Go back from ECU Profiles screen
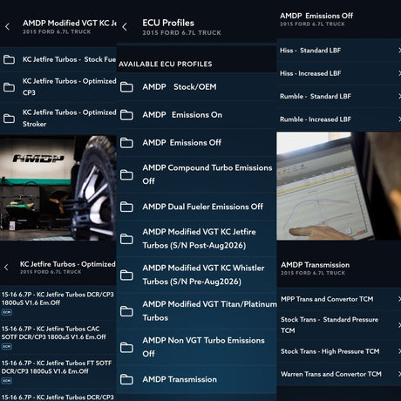This screenshot has height=401, width=401. 125,27
